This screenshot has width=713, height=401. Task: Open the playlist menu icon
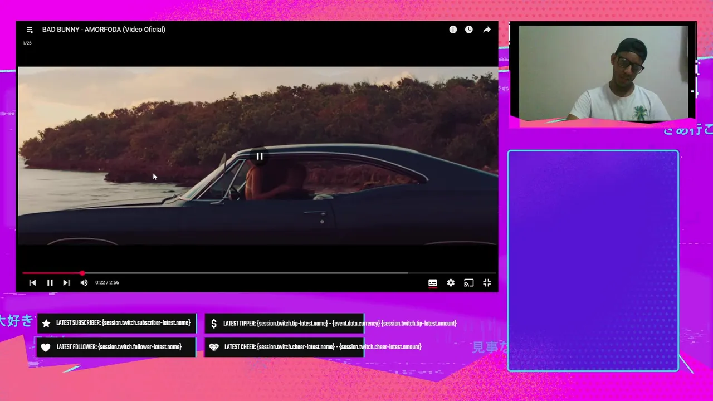(30, 30)
